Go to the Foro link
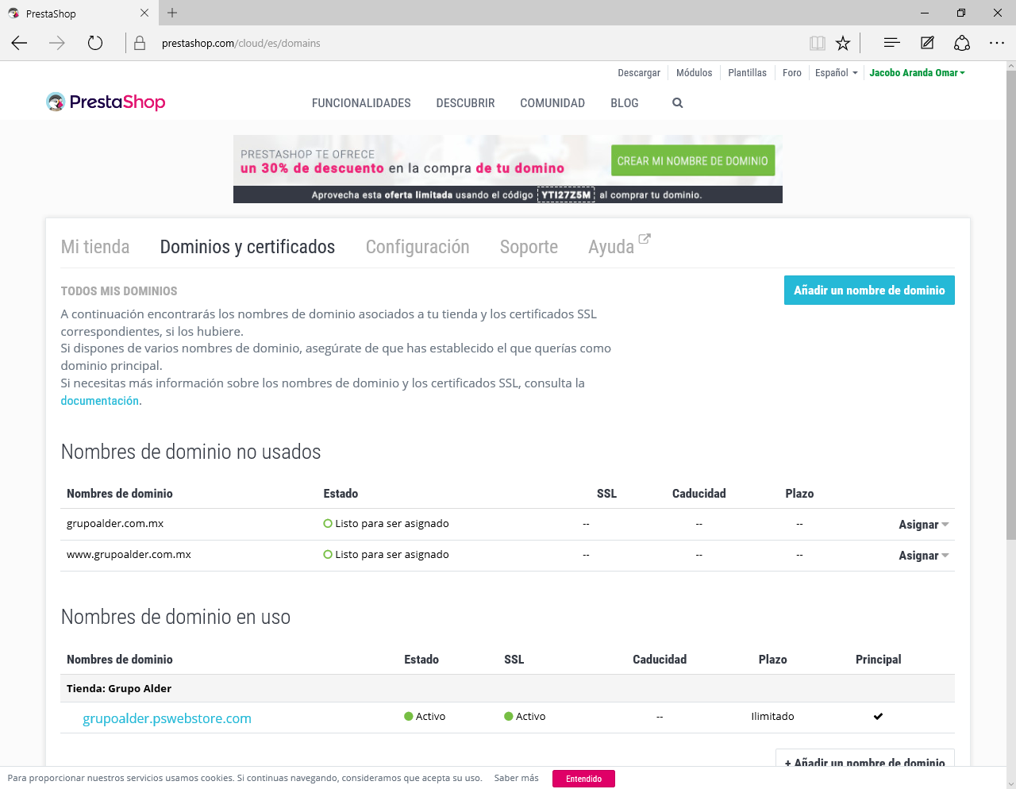Screen dimensions: 1016x789 (x=792, y=72)
